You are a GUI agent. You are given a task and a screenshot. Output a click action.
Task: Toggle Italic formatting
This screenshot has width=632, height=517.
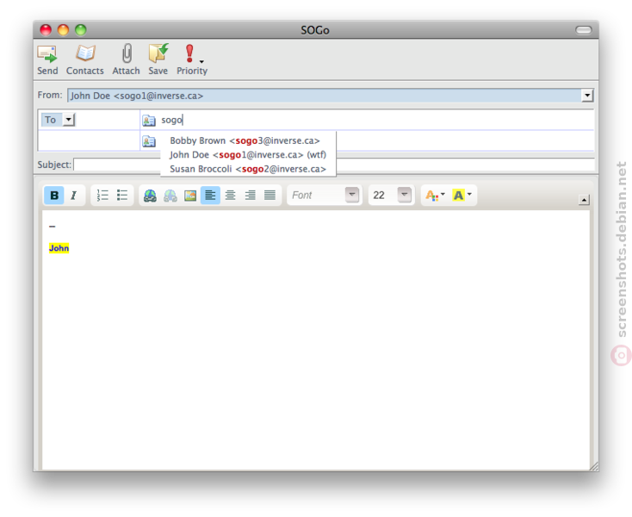click(x=73, y=196)
